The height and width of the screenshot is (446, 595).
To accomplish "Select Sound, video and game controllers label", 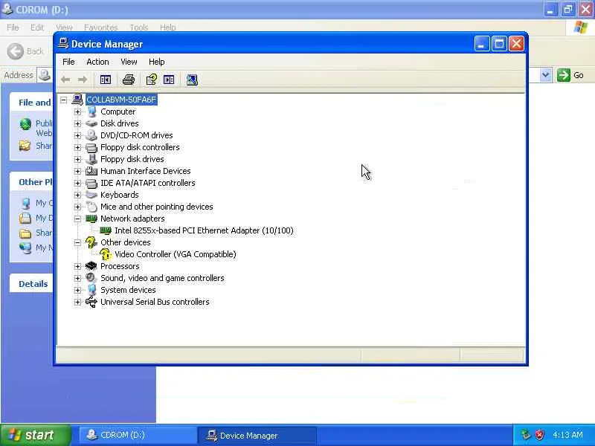I will pyautogui.click(x=162, y=278).
